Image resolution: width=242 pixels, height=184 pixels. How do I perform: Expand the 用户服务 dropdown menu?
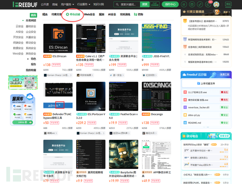click(68, 5)
